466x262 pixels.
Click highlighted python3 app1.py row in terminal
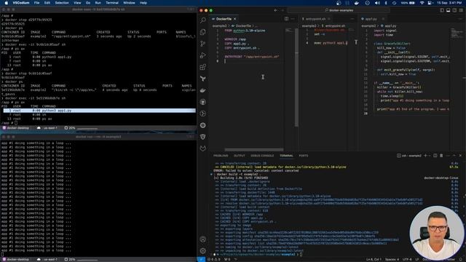[100, 111]
